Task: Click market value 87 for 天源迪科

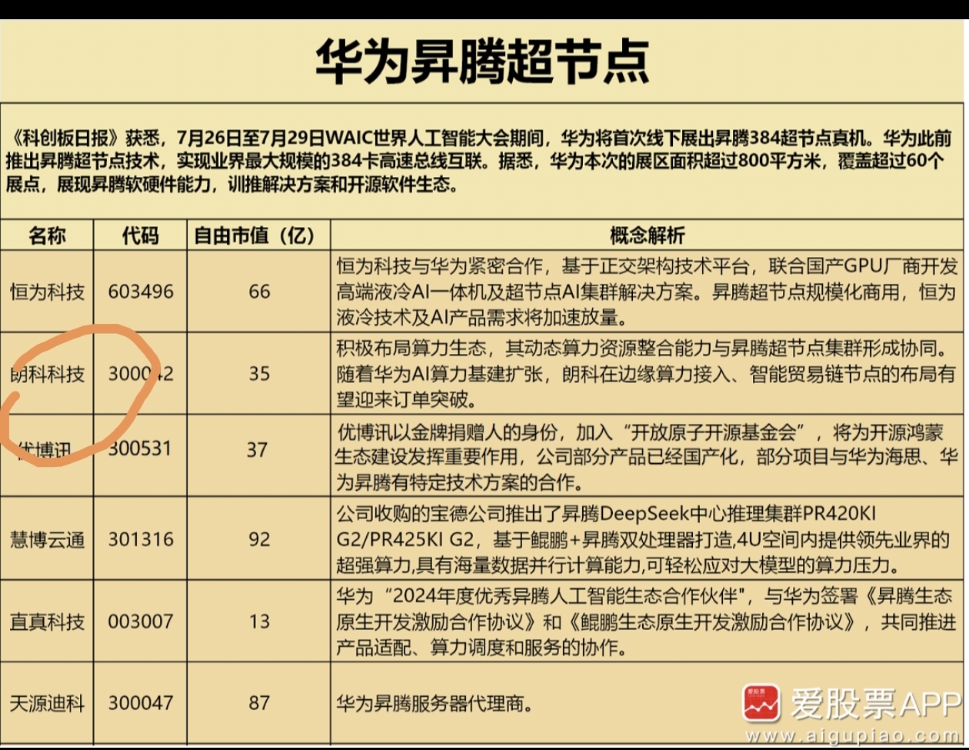Action: click(259, 702)
